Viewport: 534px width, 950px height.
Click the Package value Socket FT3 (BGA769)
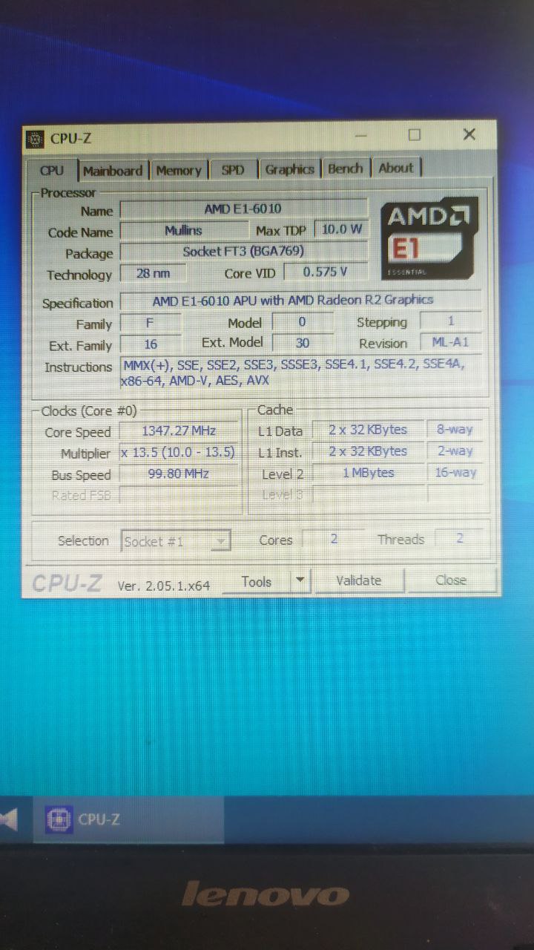(x=243, y=252)
